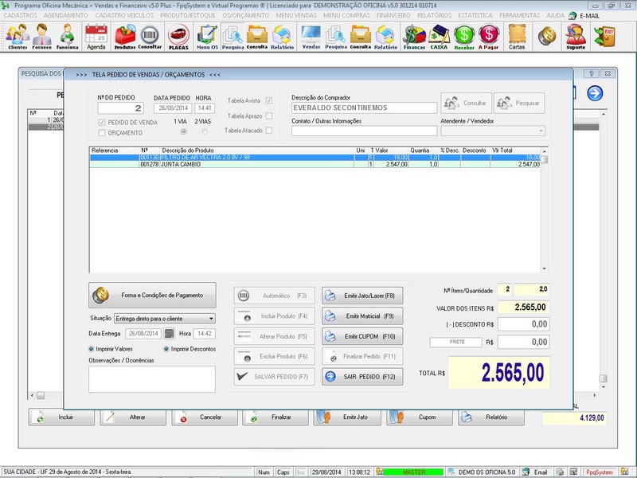Viewport: 637px width, 478px height.
Task: Open the Produtos toolbox icon
Action: (x=125, y=37)
